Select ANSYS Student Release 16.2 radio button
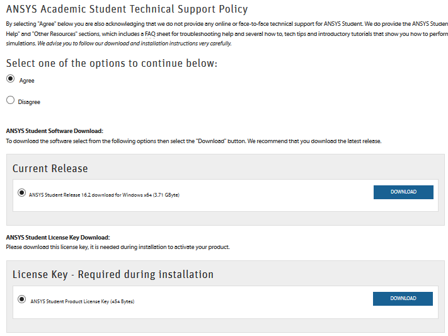 coord(22,192)
